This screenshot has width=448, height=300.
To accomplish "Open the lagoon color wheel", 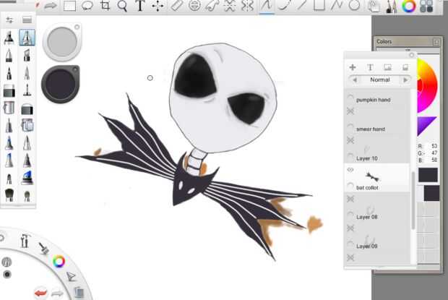I will [59, 262].
